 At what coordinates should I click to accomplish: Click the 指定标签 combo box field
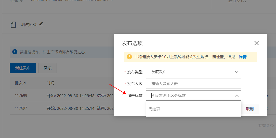(193, 96)
